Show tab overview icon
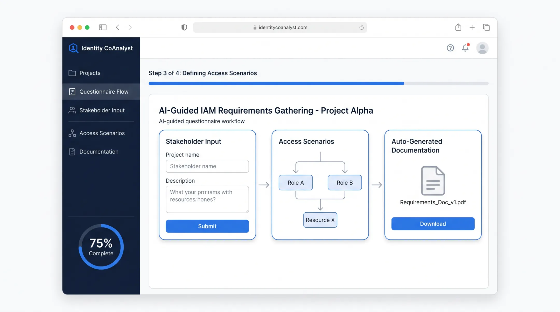 pos(486,27)
